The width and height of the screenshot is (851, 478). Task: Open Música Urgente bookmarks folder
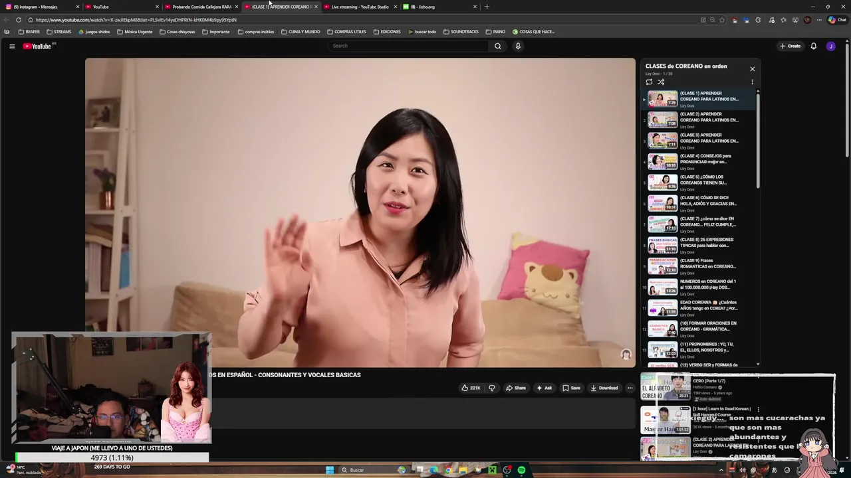[134, 32]
